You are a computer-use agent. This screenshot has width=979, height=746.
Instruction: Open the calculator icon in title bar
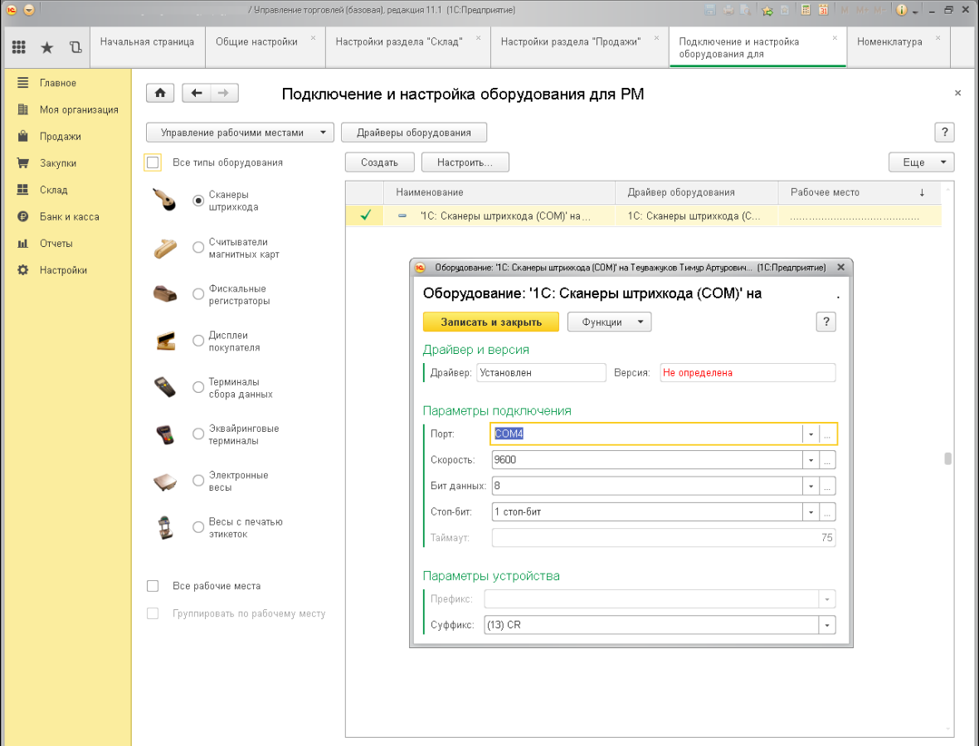[806, 10]
